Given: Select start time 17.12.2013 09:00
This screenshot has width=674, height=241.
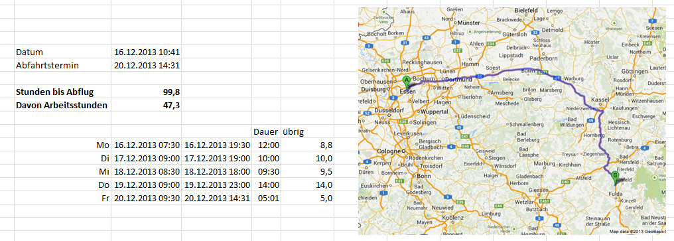Looking at the screenshot, I should [x=146, y=159].
